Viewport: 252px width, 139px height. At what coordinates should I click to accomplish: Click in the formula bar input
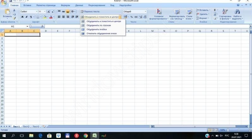pyautogui.click(x=147, y=26)
